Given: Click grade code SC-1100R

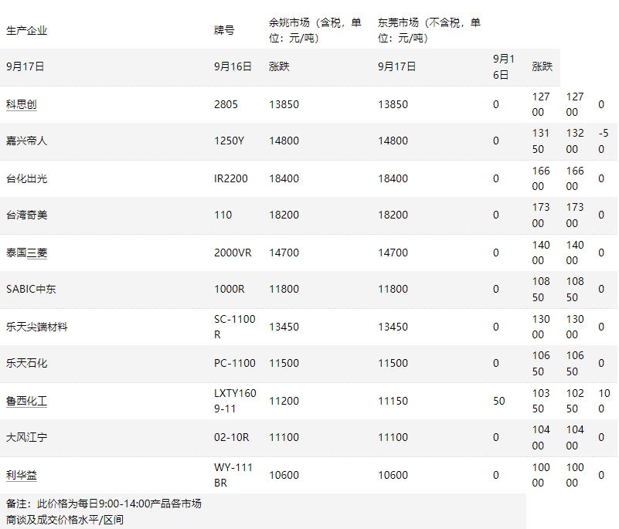Looking at the screenshot, I should pyautogui.click(x=234, y=327).
